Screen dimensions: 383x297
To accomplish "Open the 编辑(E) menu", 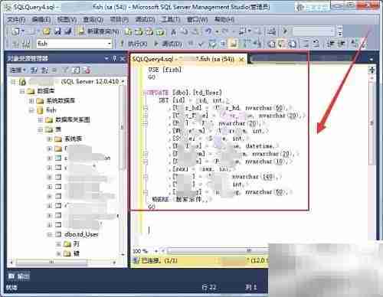I will pyautogui.click(x=41, y=20).
